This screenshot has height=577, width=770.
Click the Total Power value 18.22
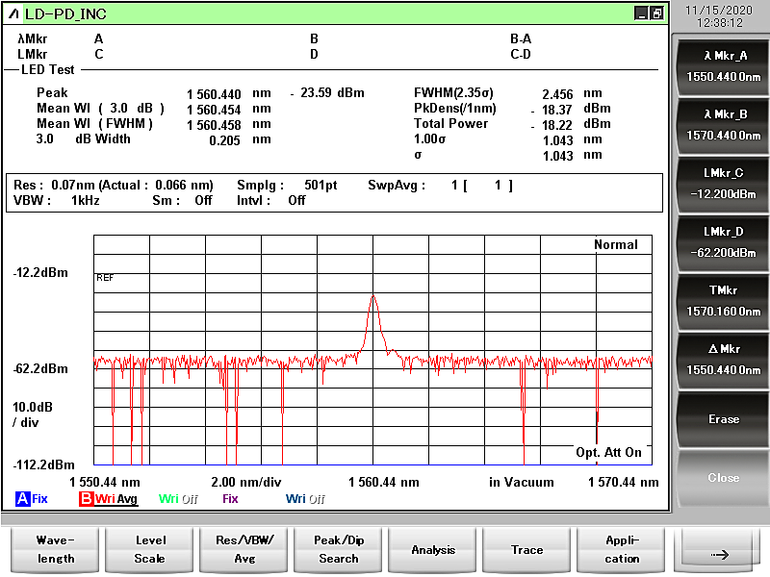point(557,125)
